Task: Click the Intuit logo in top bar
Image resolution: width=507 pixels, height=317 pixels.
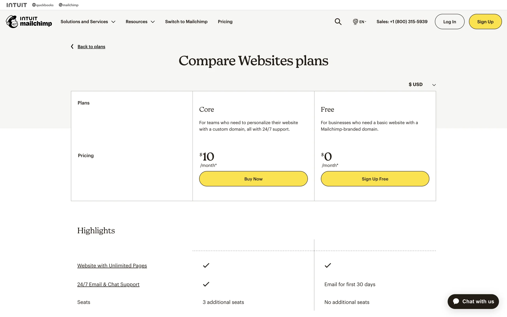Action: [17, 5]
